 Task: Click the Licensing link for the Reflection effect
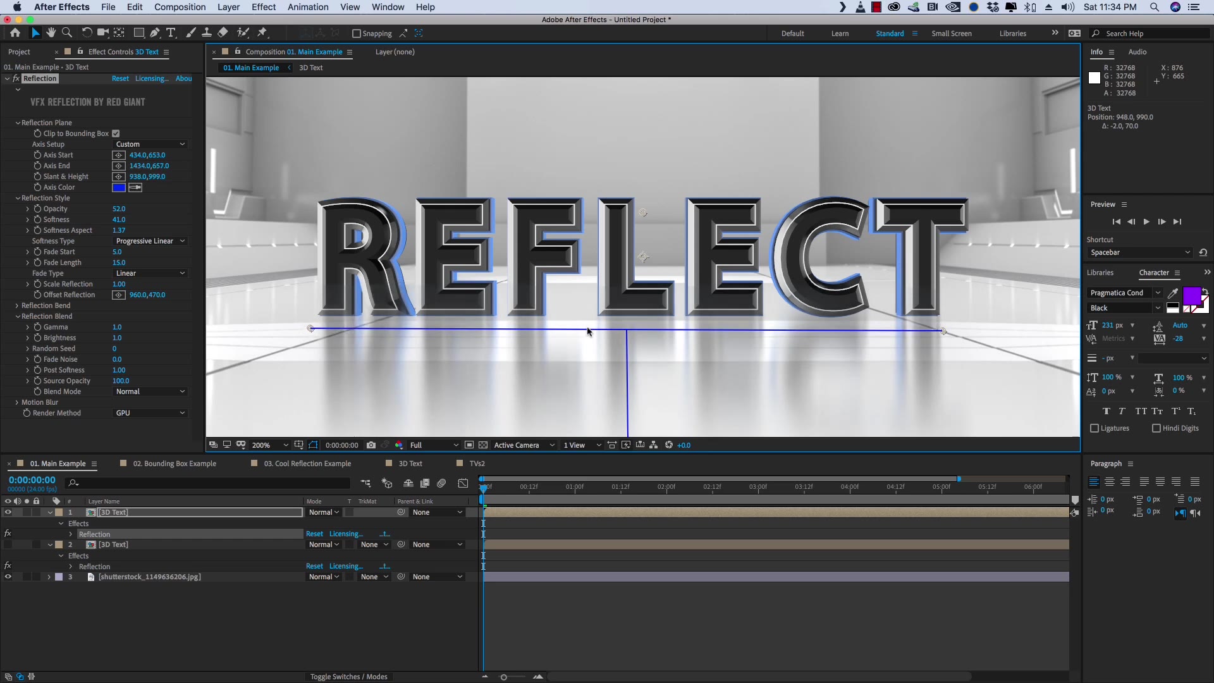pos(152,78)
